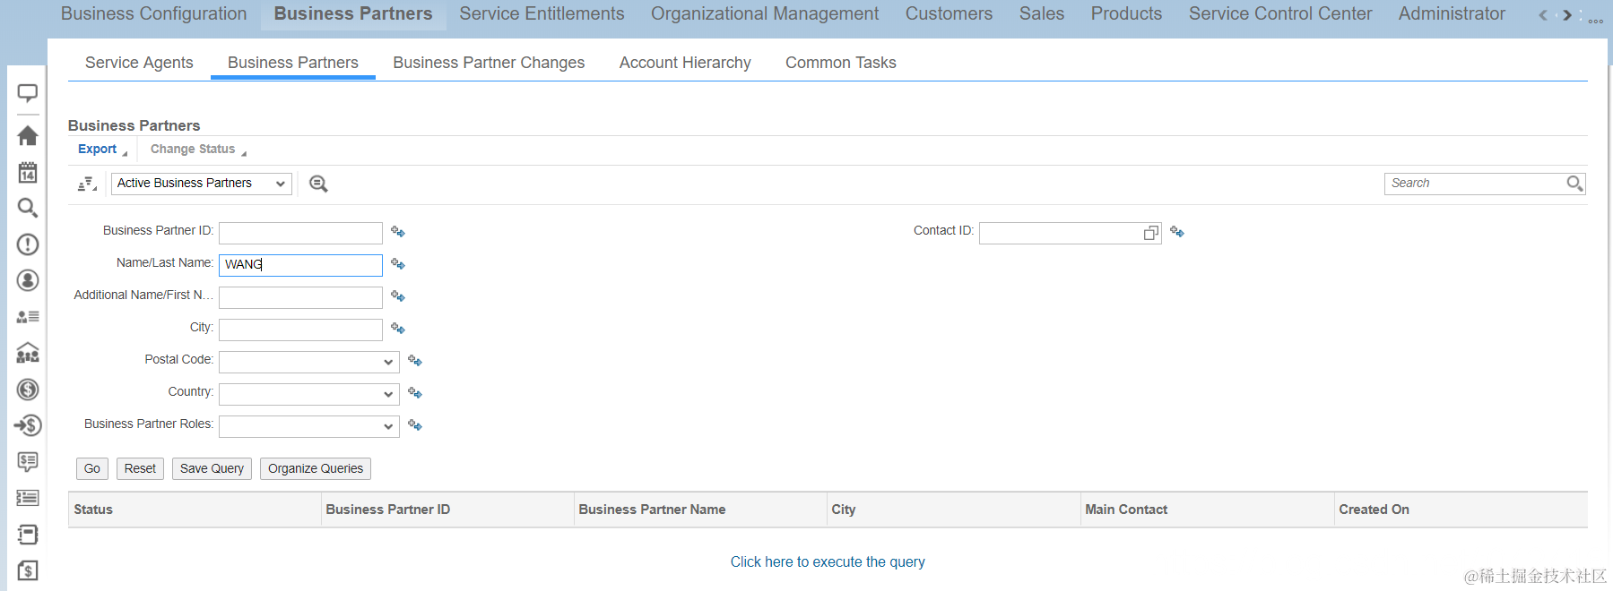The height and width of the screenshot is (591, 1613).
Task: Expand the Postal Code dropdown
Action: [388, 362]
